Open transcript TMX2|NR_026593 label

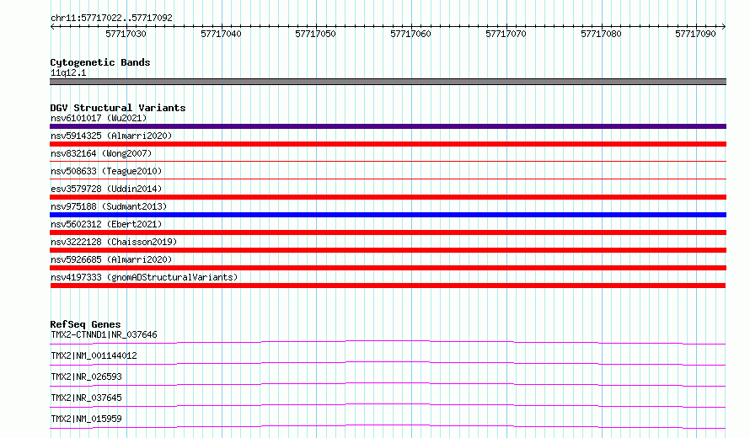86,377
